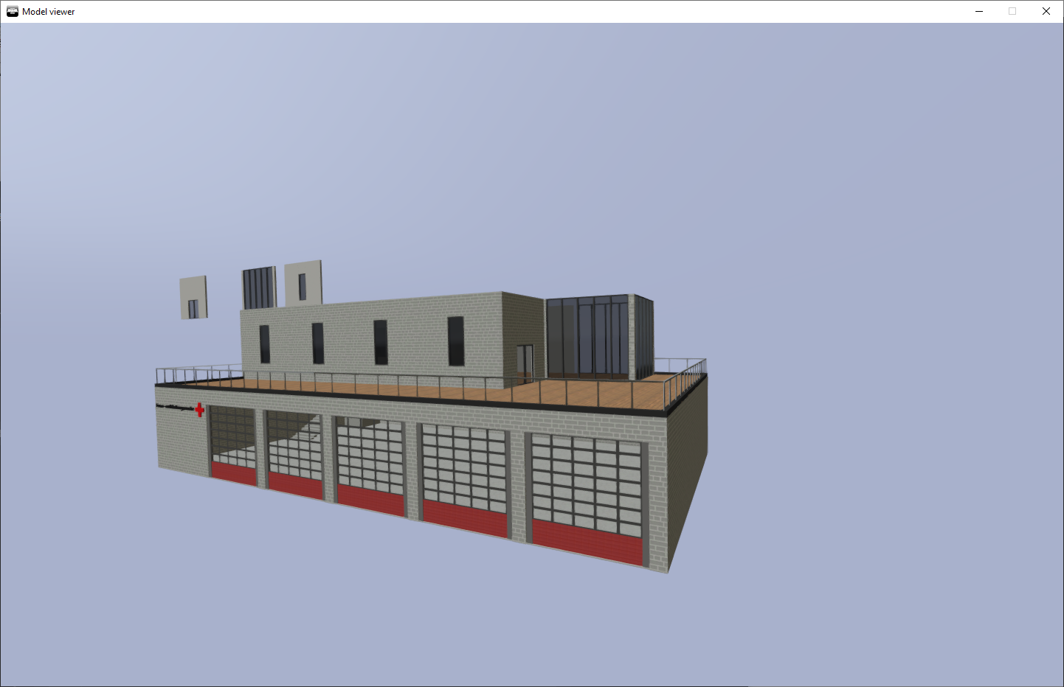Select the leftmost garage door

(x=233, y=446)
